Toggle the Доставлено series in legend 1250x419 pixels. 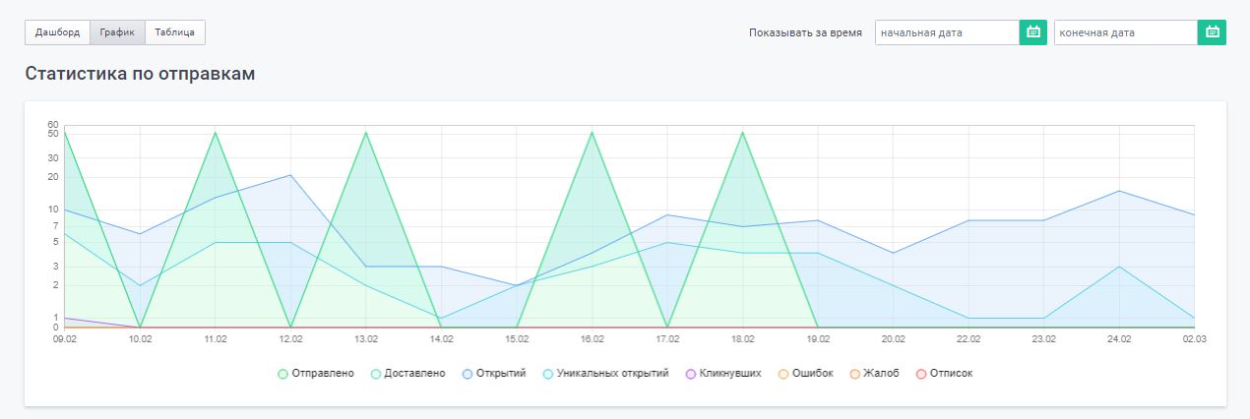click(407, 374)
